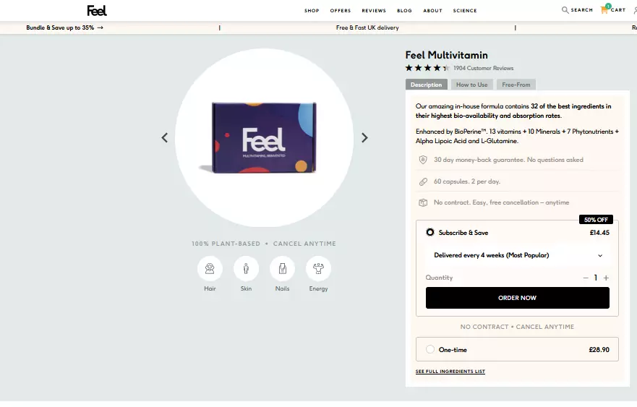Click the 50% OFF badge

pyautogui.click(x=596, y=220)
